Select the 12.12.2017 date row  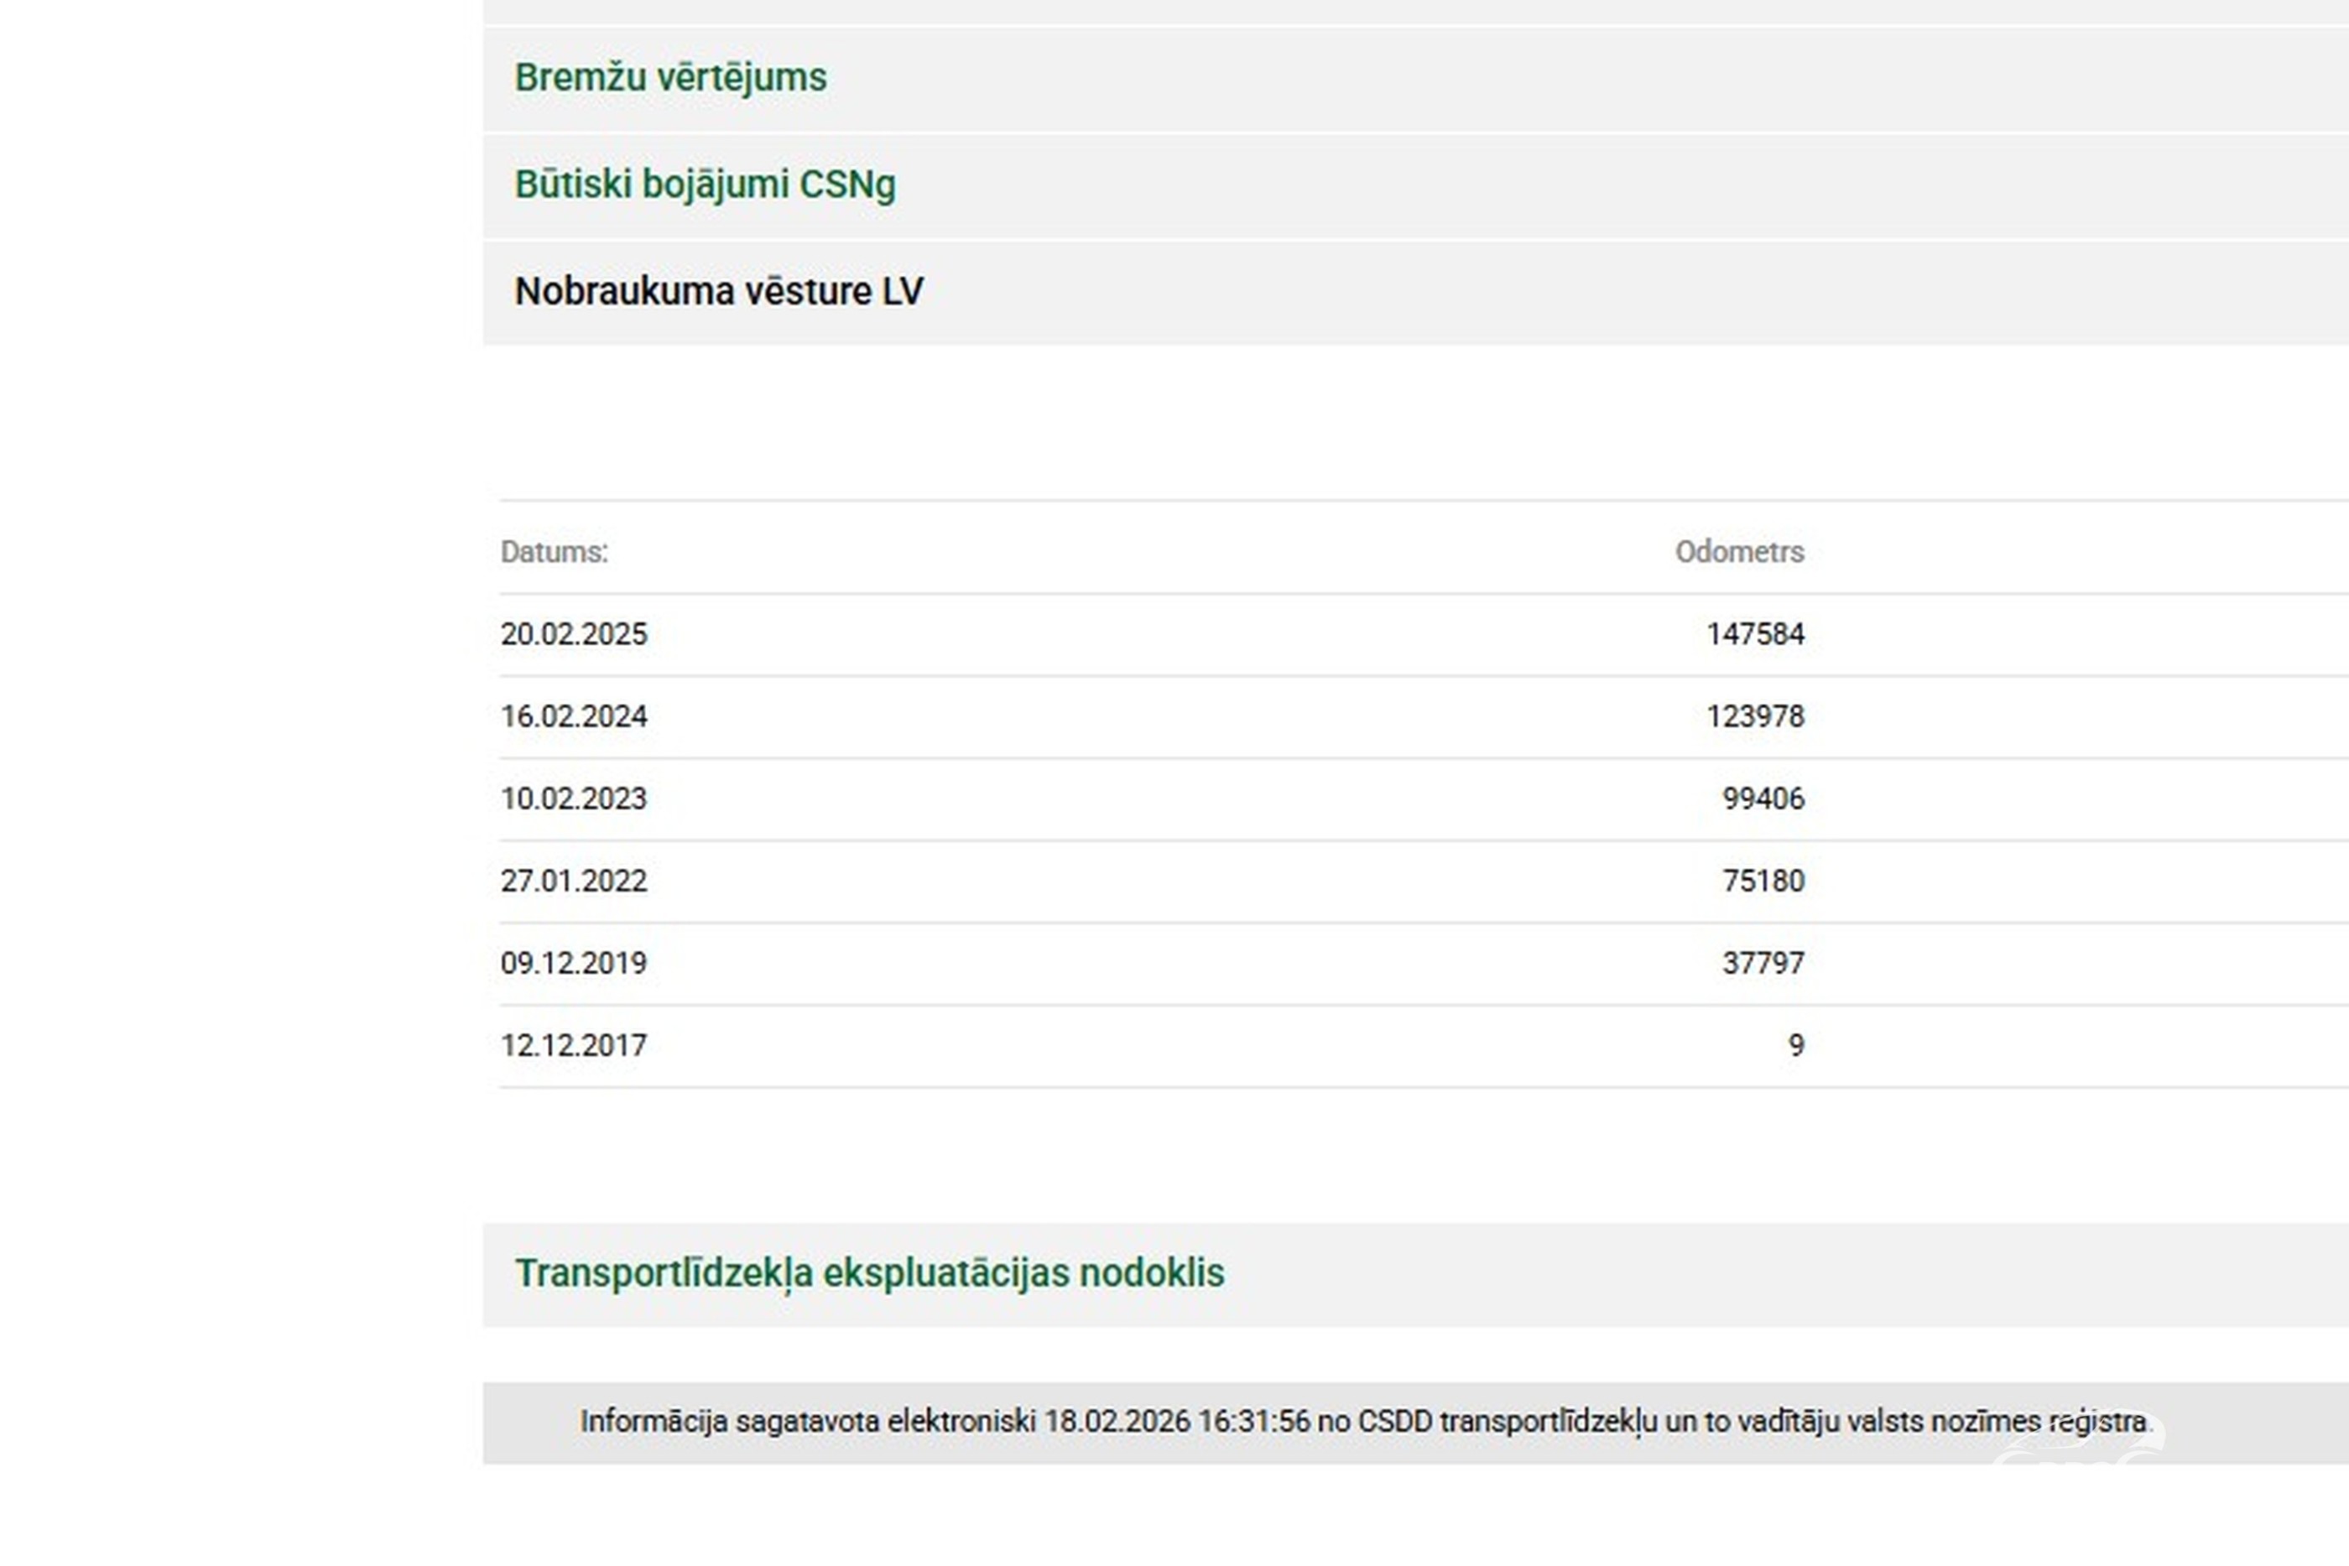pos(573,1046)
